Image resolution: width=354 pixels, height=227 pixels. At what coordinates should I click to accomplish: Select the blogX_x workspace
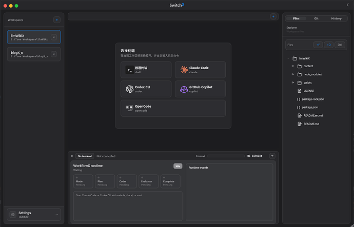[x=34, y=54]
